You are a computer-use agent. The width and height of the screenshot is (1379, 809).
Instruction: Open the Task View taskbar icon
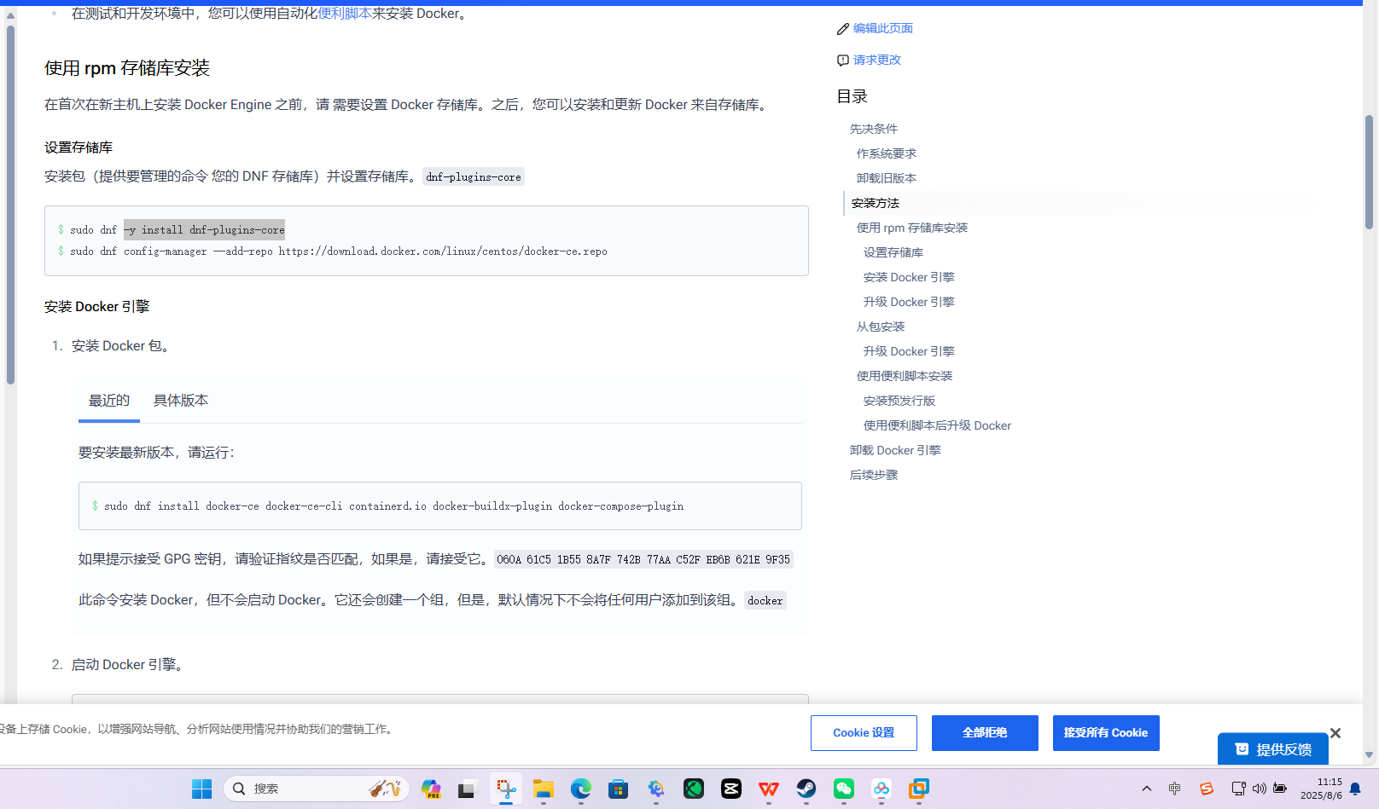point(466,789)
